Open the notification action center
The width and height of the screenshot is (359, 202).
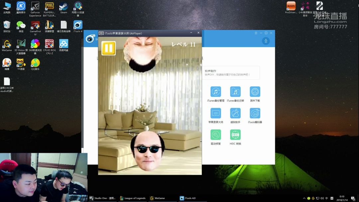click(353, 198)
